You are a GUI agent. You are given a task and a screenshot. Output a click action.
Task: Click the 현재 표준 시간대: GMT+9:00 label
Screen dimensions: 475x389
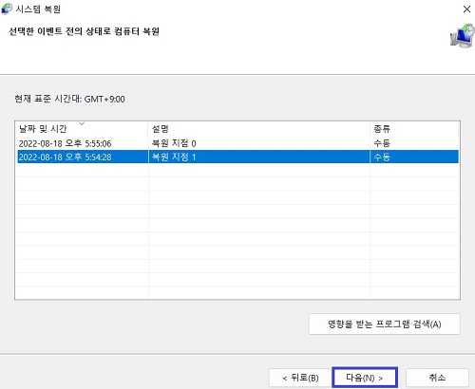[69, 99]
